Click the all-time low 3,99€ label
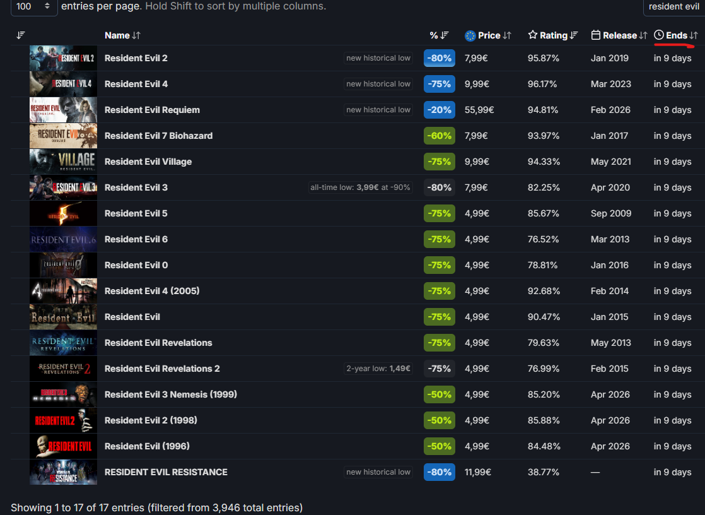Screen dimensions: 705x515 pyautogui.click(x=360, y=187)
